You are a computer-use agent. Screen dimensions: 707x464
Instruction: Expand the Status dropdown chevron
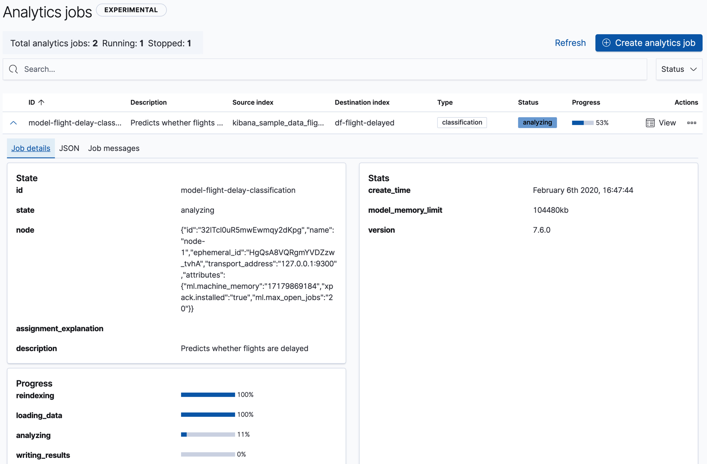[x=694, y=69]
